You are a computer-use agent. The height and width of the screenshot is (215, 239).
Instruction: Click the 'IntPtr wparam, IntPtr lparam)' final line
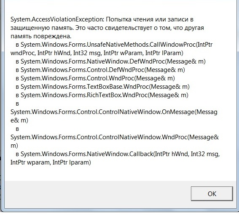[51, 162]
